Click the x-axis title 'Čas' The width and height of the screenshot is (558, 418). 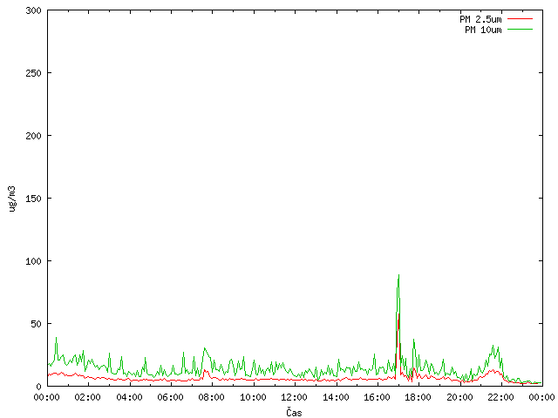click(294, 412)
